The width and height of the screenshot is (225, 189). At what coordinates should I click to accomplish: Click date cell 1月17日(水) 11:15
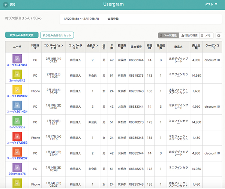coord(54,138)
